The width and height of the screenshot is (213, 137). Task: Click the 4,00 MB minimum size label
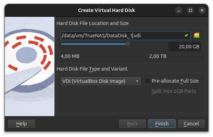point(70,56)
